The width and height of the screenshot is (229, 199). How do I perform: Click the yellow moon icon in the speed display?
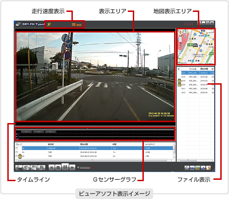point(49,24)
